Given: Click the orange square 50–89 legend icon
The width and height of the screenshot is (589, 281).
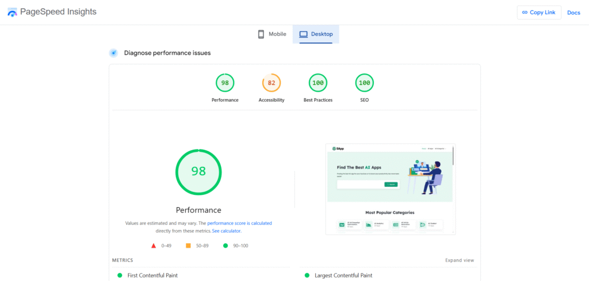Looking at the screenshot, I should pyautogui.click(x=188, y=245).
